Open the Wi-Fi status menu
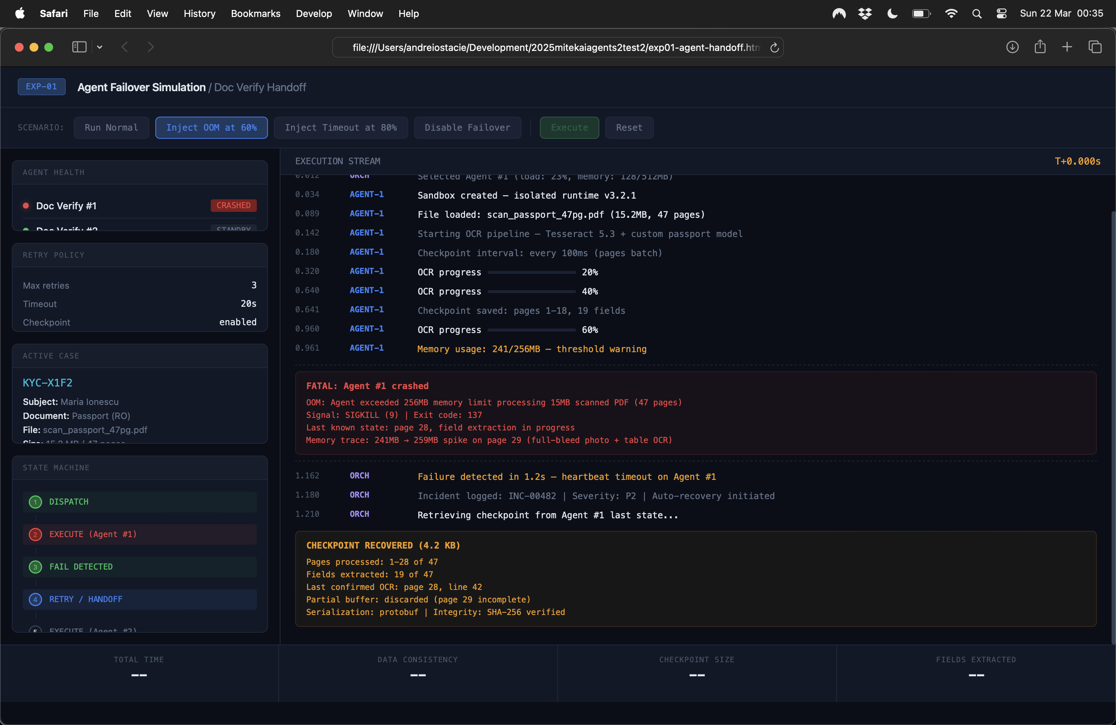The image size is (1116, 725). (x=951, y=14)
